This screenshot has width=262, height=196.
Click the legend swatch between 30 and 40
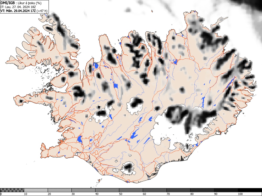point(83,190)
